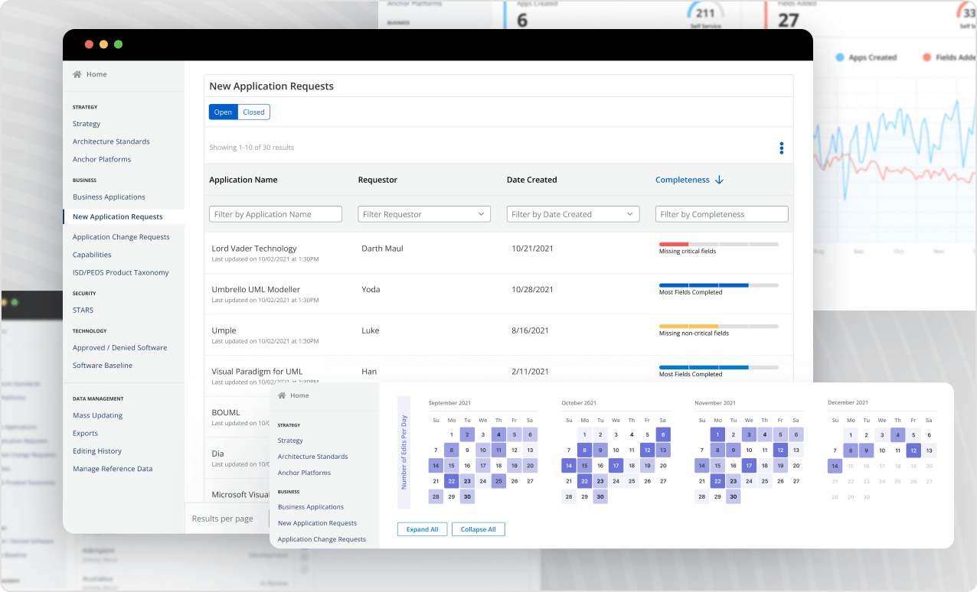Select September 4 in calendar
977x592 pixels.
click(498, 434)
